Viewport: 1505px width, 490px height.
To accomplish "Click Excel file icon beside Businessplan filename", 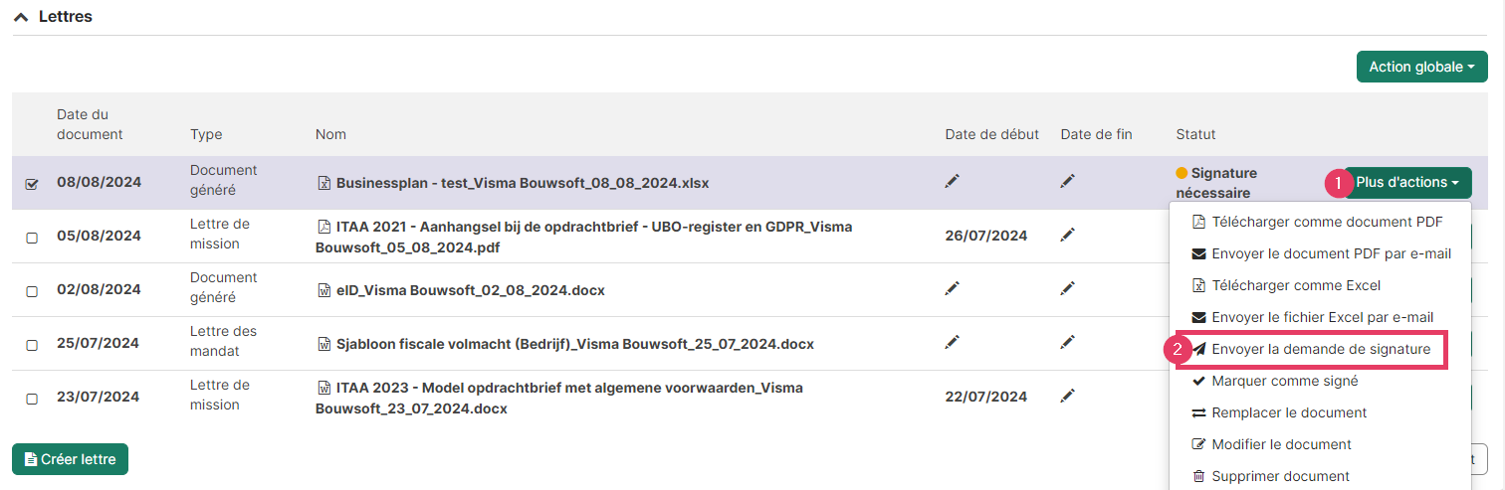I will click(x=323, y=183).
